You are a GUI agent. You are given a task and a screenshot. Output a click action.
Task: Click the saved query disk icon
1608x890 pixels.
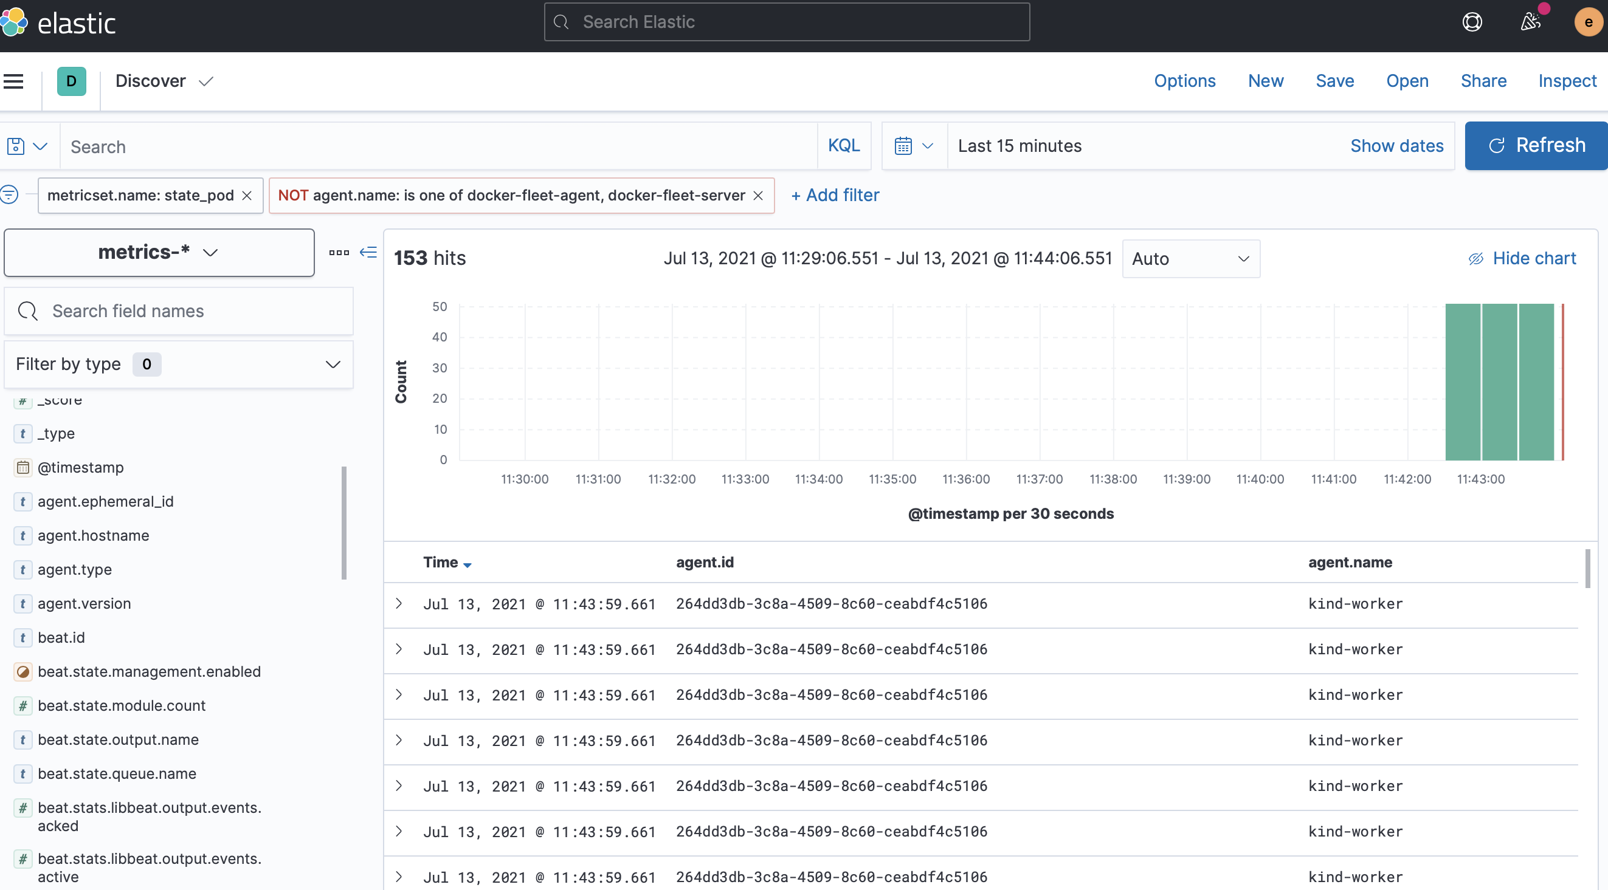tap(16, 146)
